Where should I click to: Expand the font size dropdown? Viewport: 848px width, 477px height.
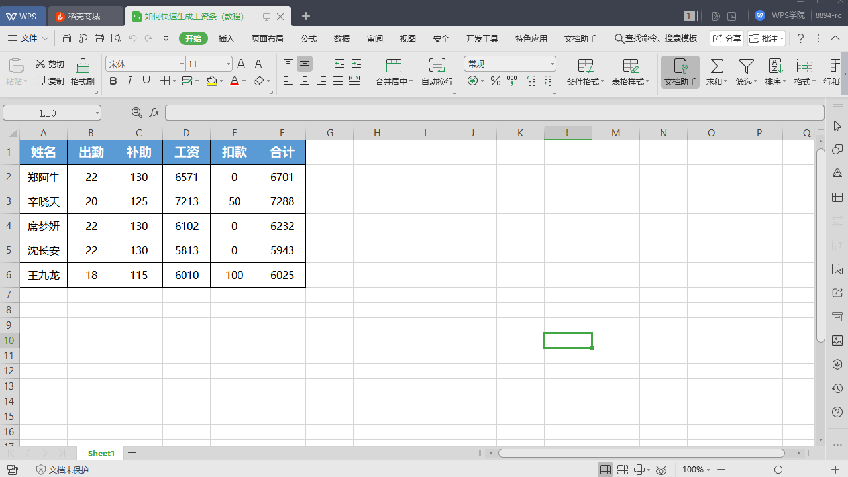pyautogui.click(x=228, y=64)
